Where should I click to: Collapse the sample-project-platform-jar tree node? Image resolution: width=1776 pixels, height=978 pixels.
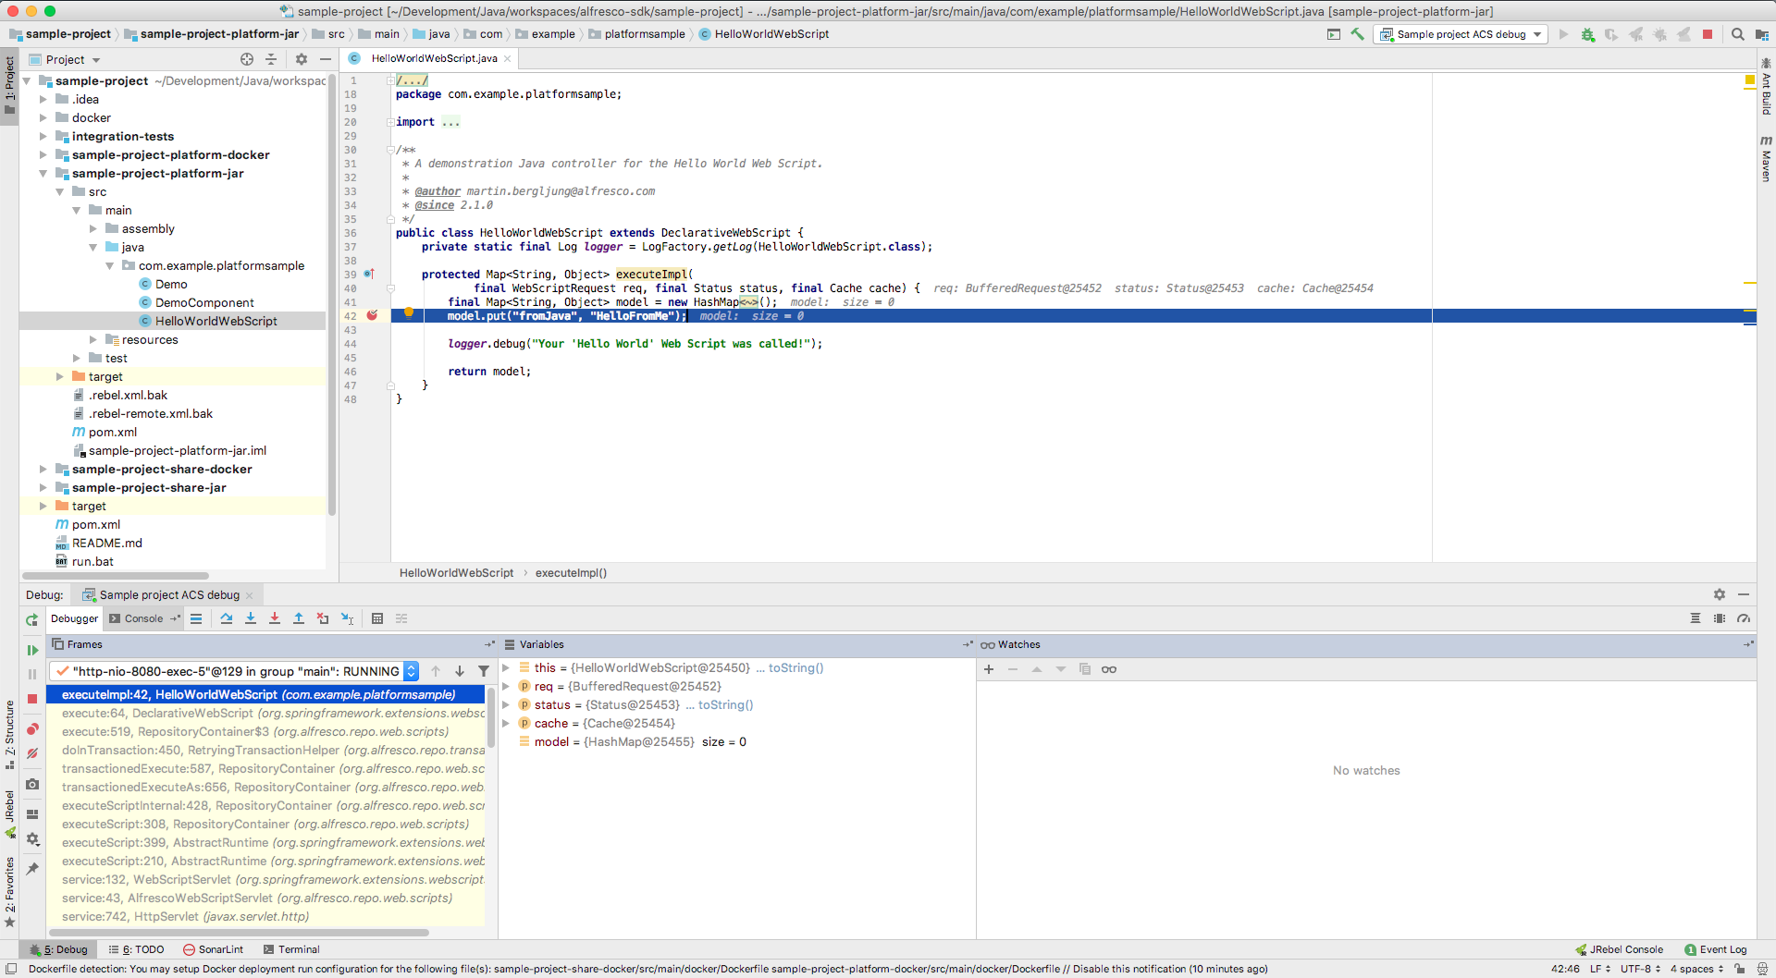[x=43, y=173]
